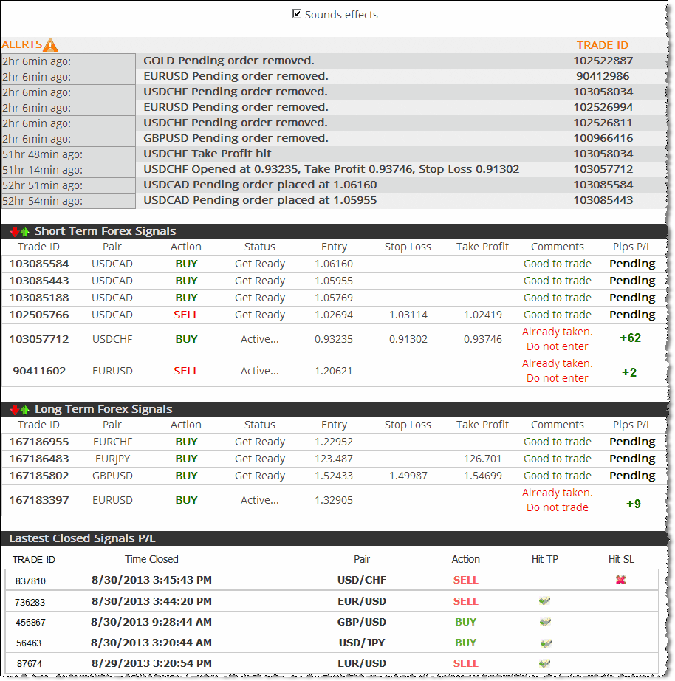Image resolution: width=675 pixels, height=681 pixels.
Task: Click Hit TP checkmark icon for trade 456867
Action: (545, 622)
